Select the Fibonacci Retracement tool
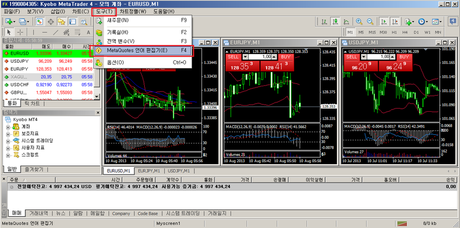Viewport: 460px width, 228px height. (77, 32)
